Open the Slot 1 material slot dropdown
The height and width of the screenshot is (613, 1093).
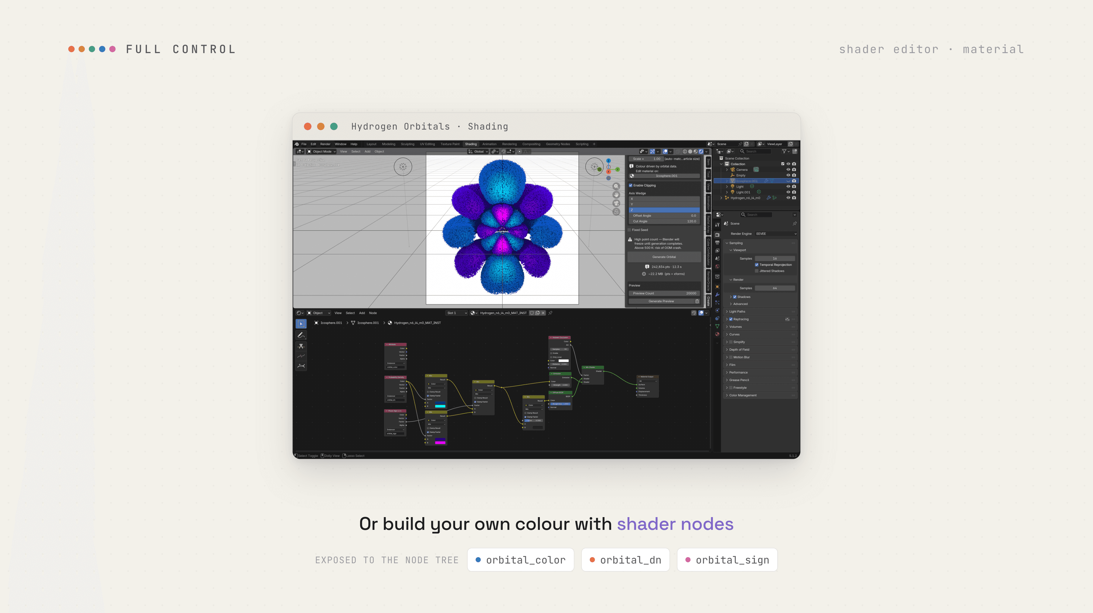coord(457,313)
